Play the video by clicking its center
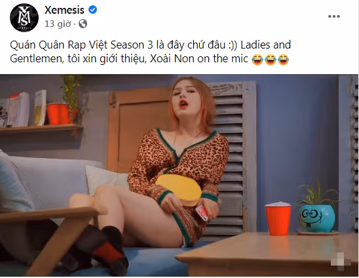 tap(179, 175)
